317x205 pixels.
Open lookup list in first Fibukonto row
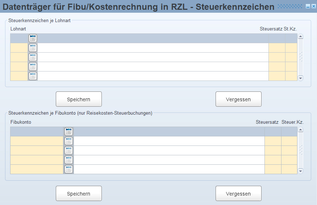68,141
